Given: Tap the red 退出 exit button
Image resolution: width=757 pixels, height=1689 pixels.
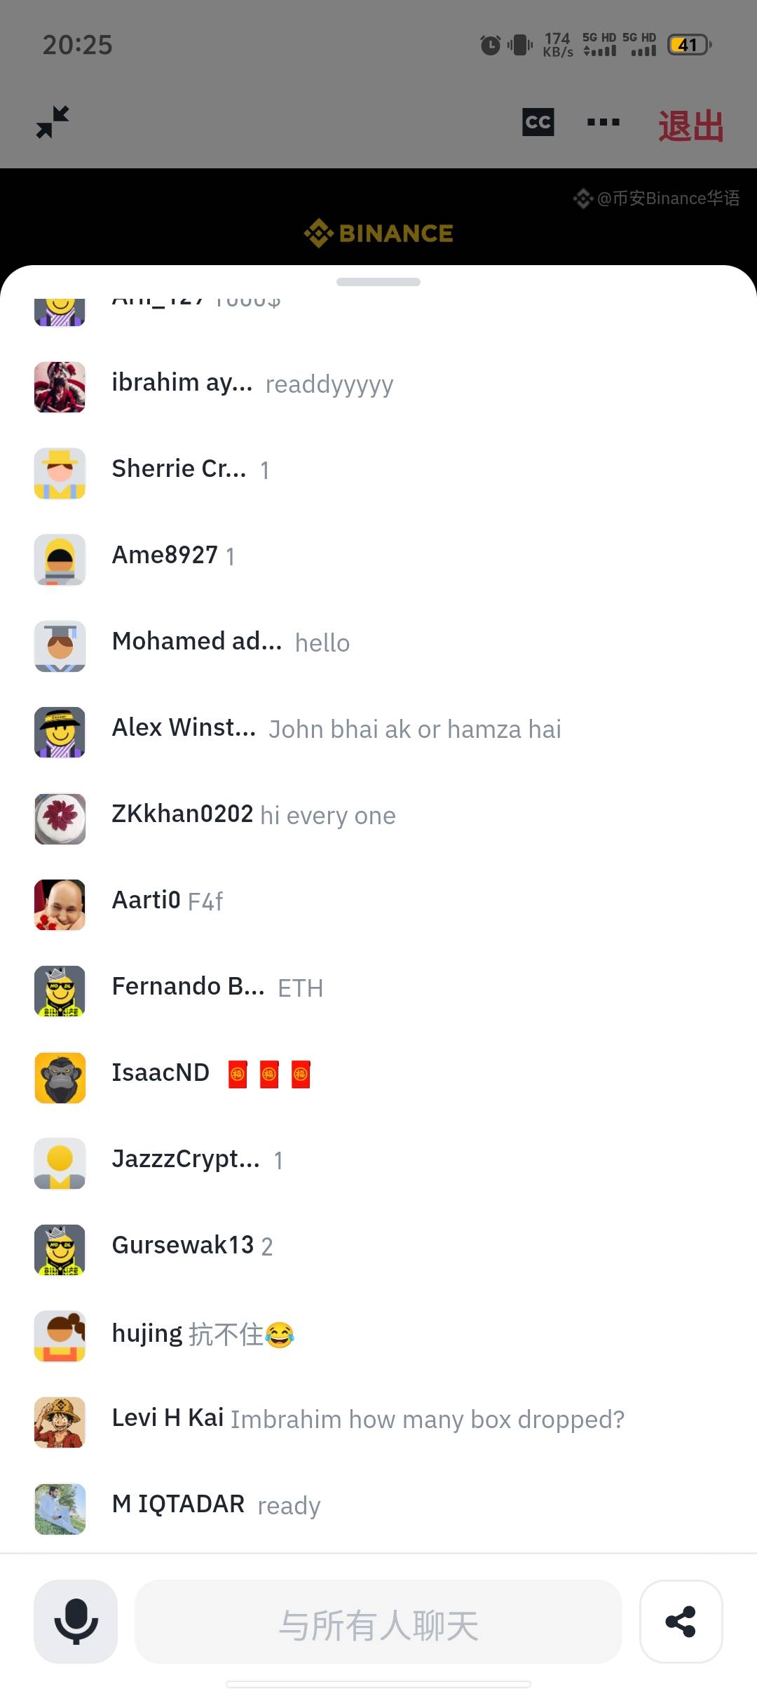Looking at the screenshot, I should pos(690,126).
